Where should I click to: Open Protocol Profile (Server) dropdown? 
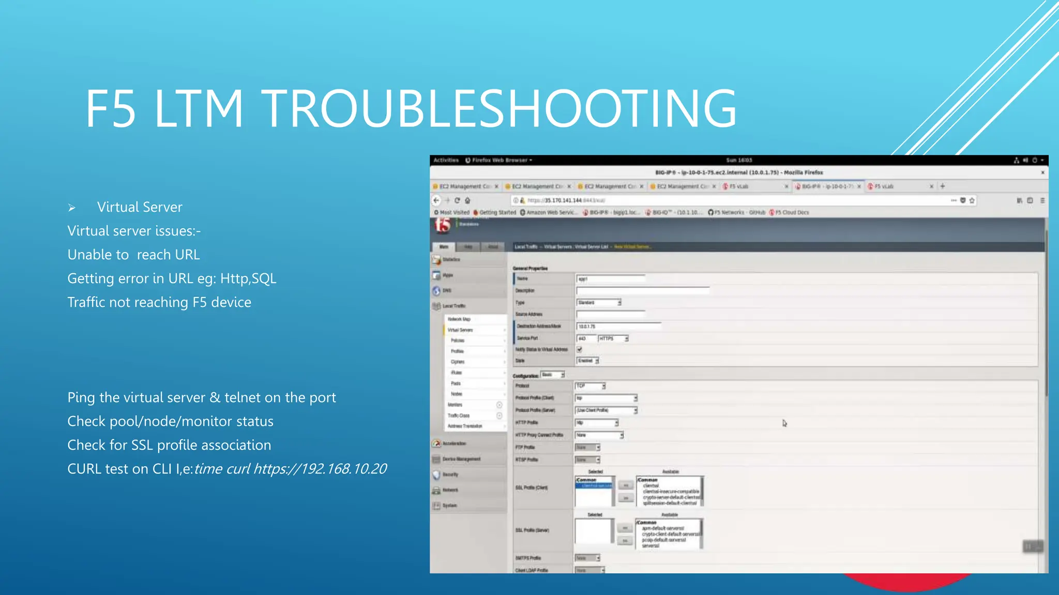pyautogui.click(x=607, y=411)
